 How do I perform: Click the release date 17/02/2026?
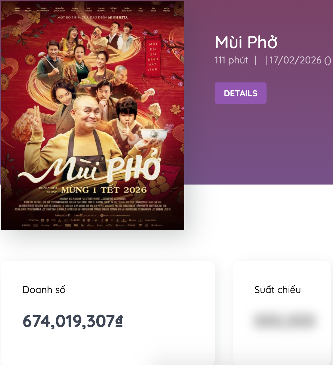click(295, 60)
